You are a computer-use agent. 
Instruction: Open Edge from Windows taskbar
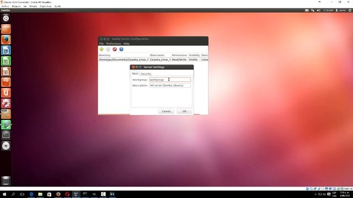coord(31,194)
